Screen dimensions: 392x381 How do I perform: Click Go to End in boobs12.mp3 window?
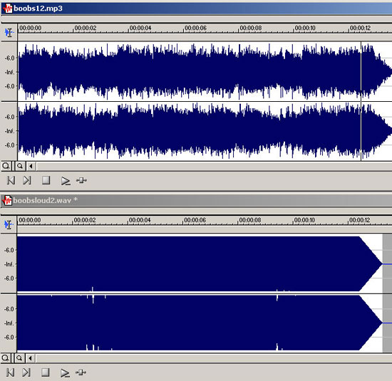tap(27, 180)
